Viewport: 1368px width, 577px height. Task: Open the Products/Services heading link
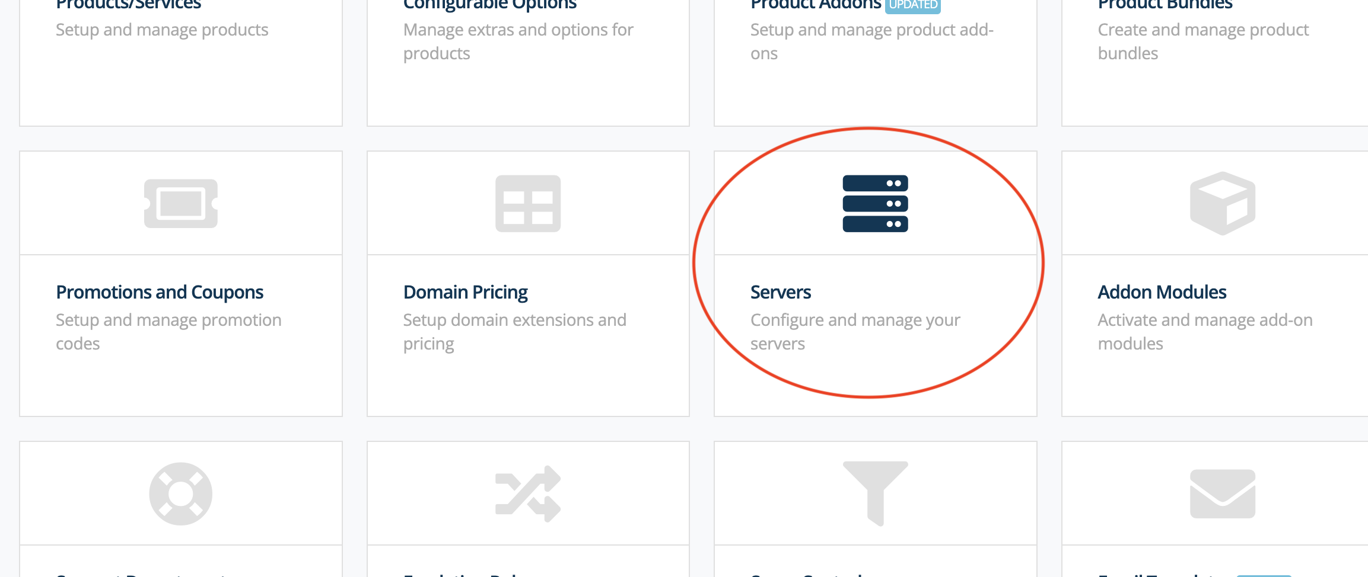pos(129,5)
